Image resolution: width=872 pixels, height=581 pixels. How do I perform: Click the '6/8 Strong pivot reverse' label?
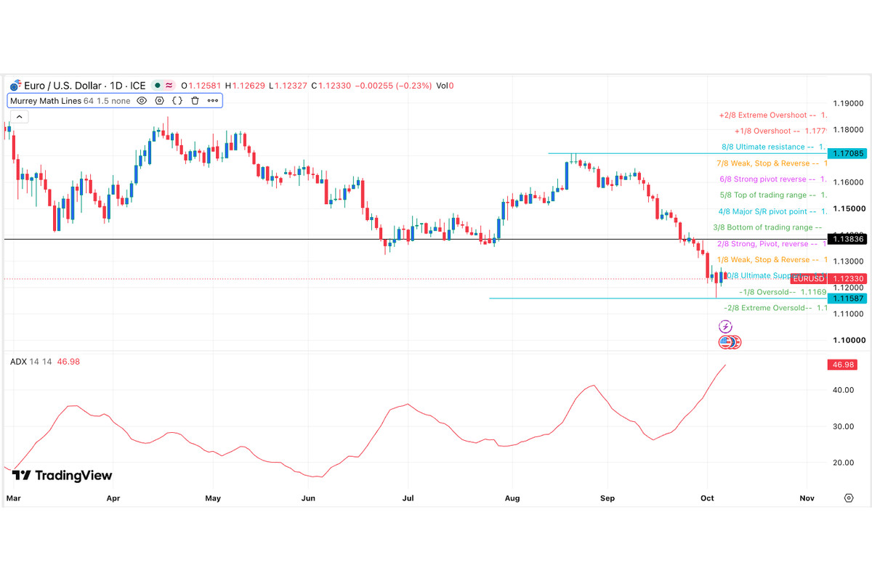click(763, 179)
